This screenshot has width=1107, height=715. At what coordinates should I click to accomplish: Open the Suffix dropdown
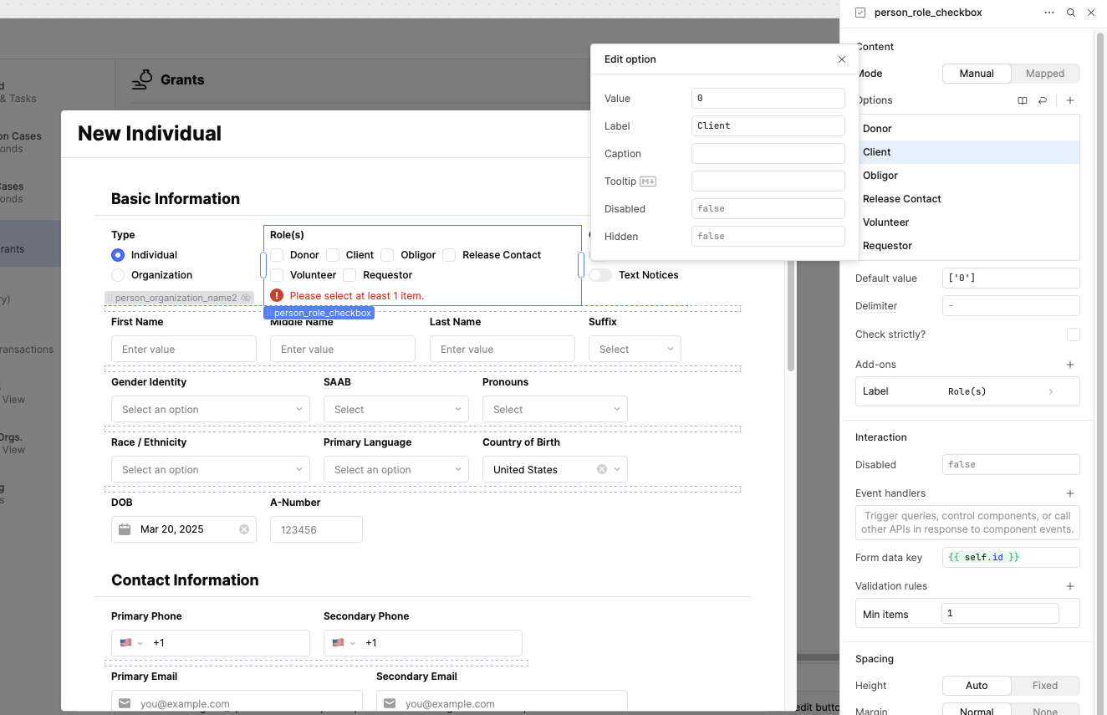[635, 349]
